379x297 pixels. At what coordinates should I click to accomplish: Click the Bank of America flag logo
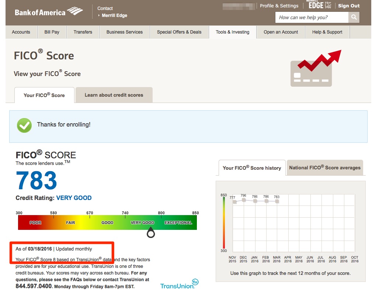(75, 11)
